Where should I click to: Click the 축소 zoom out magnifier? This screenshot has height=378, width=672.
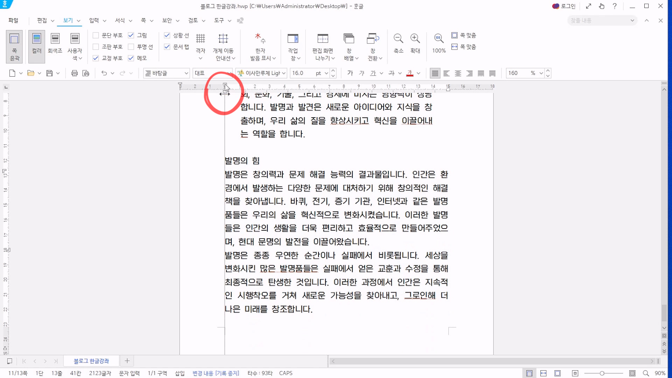pos(398,38)
